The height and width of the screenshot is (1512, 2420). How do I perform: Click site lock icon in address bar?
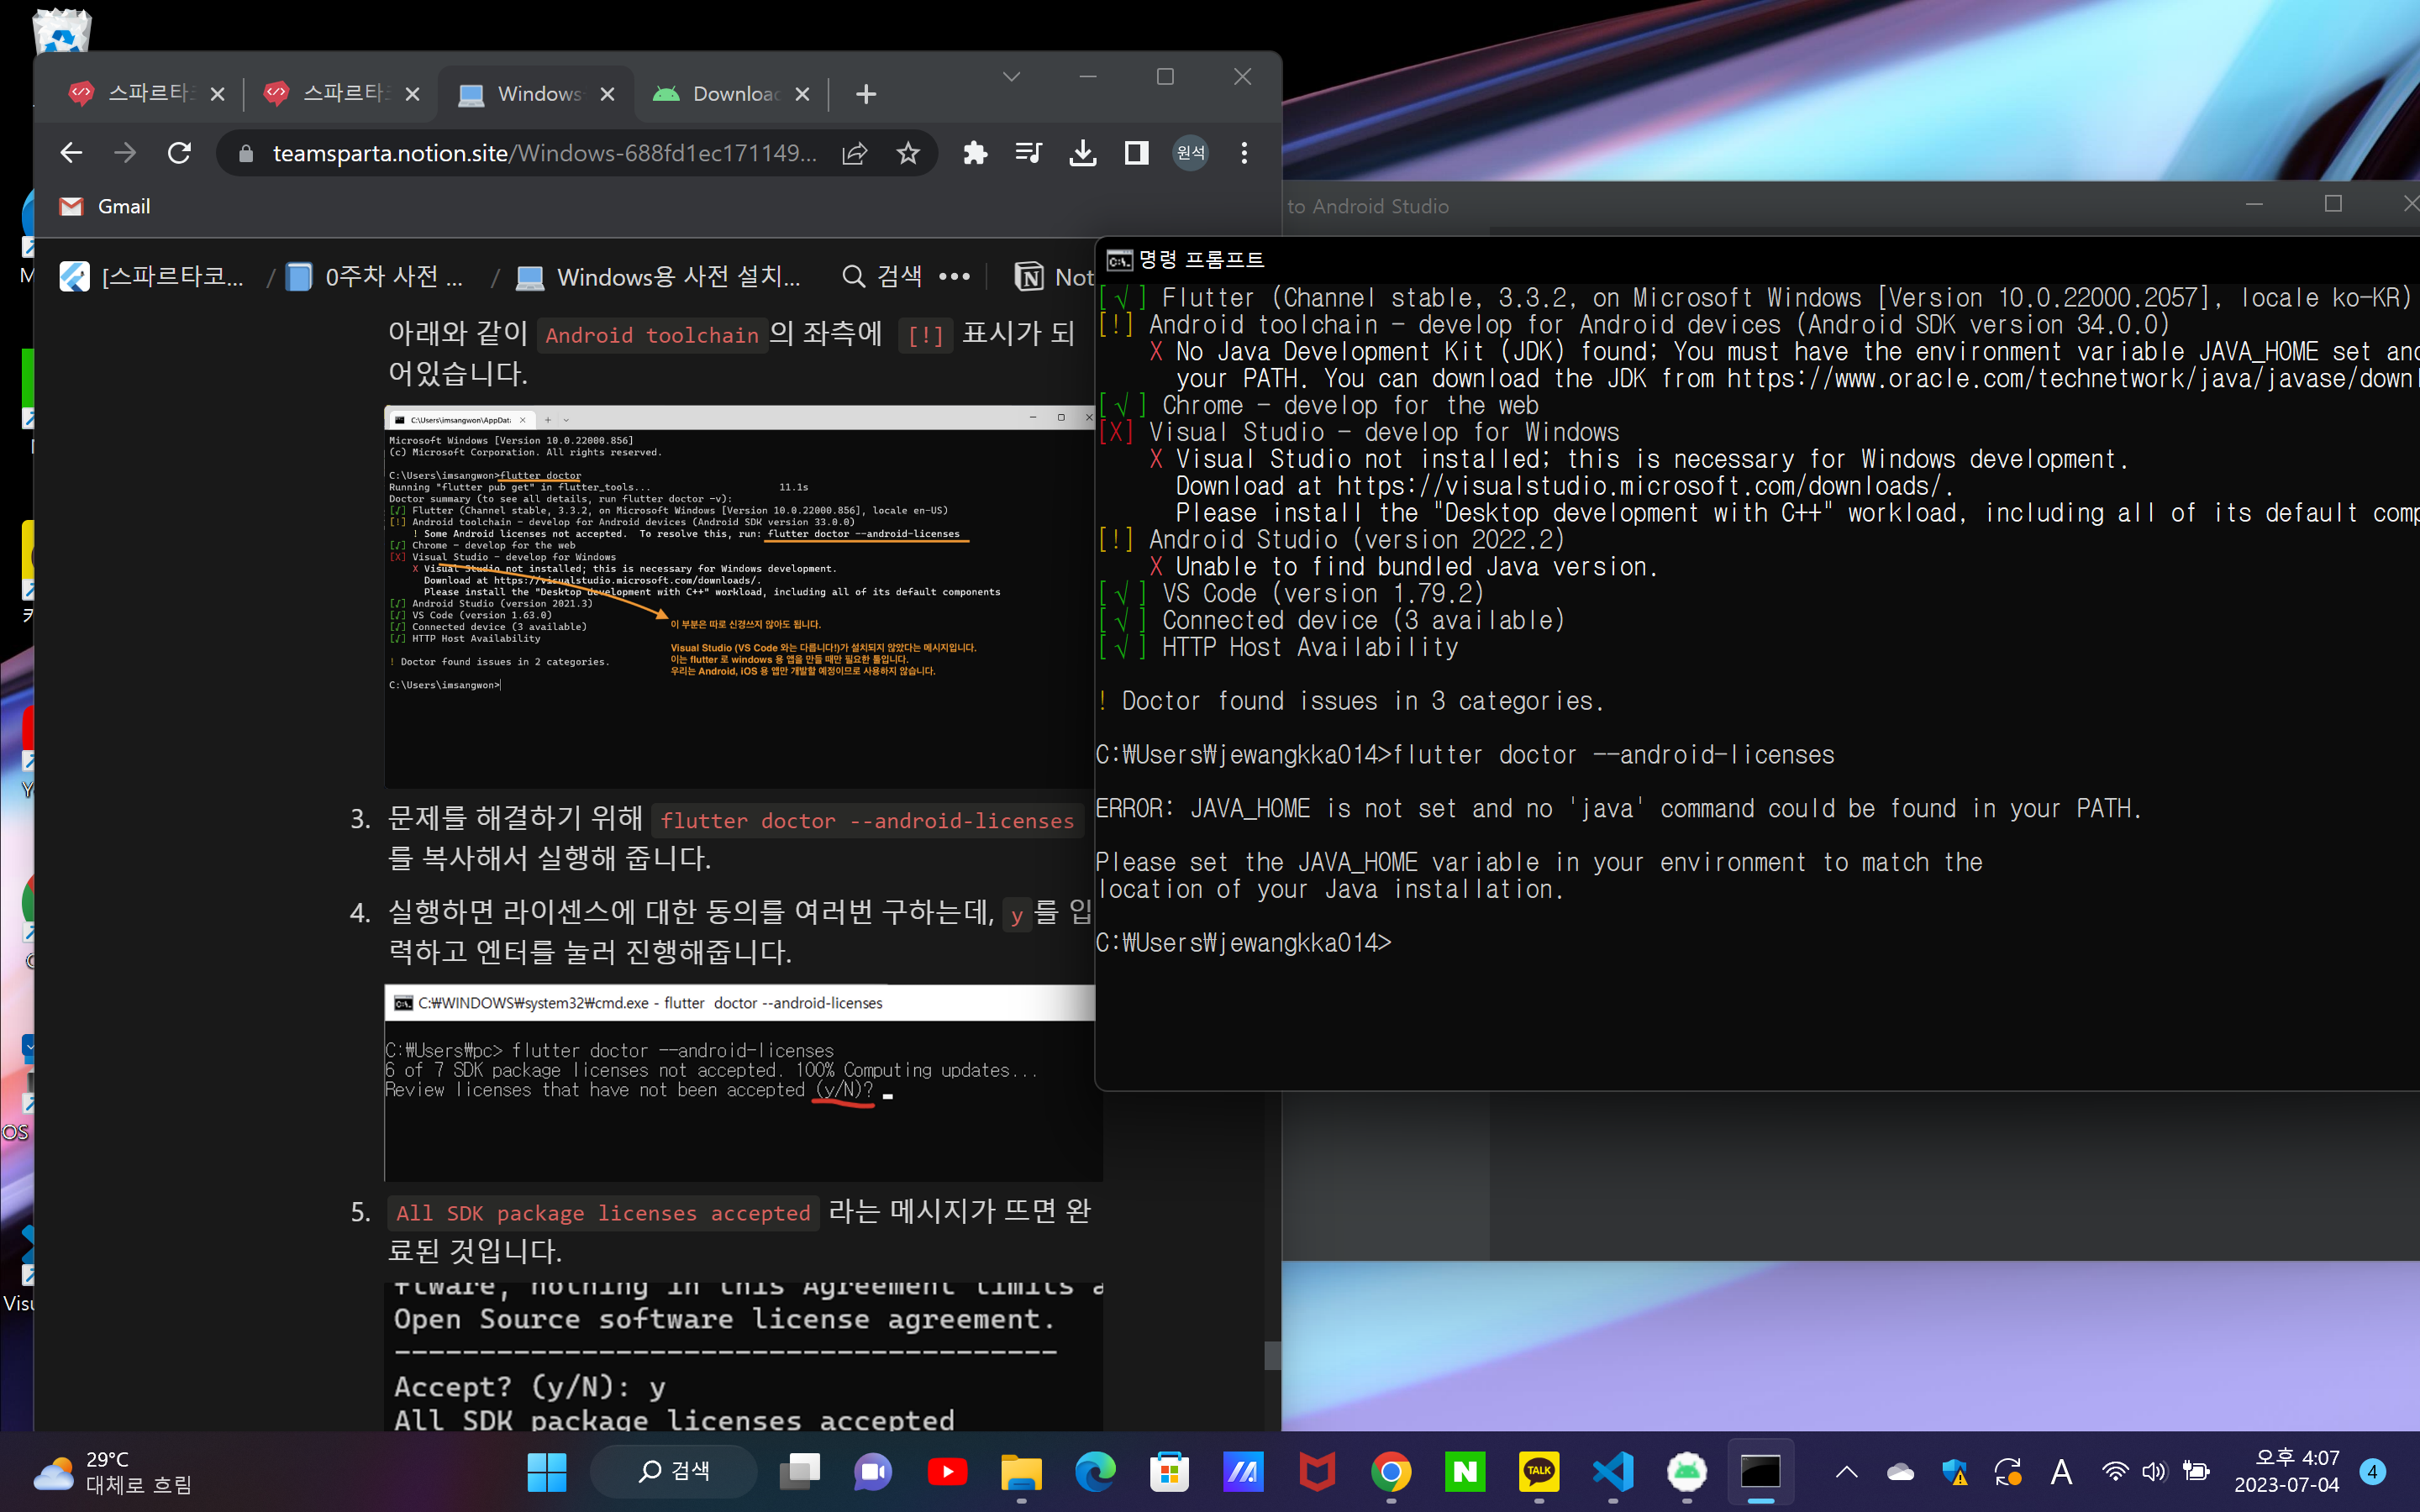[x=246, y=153]
